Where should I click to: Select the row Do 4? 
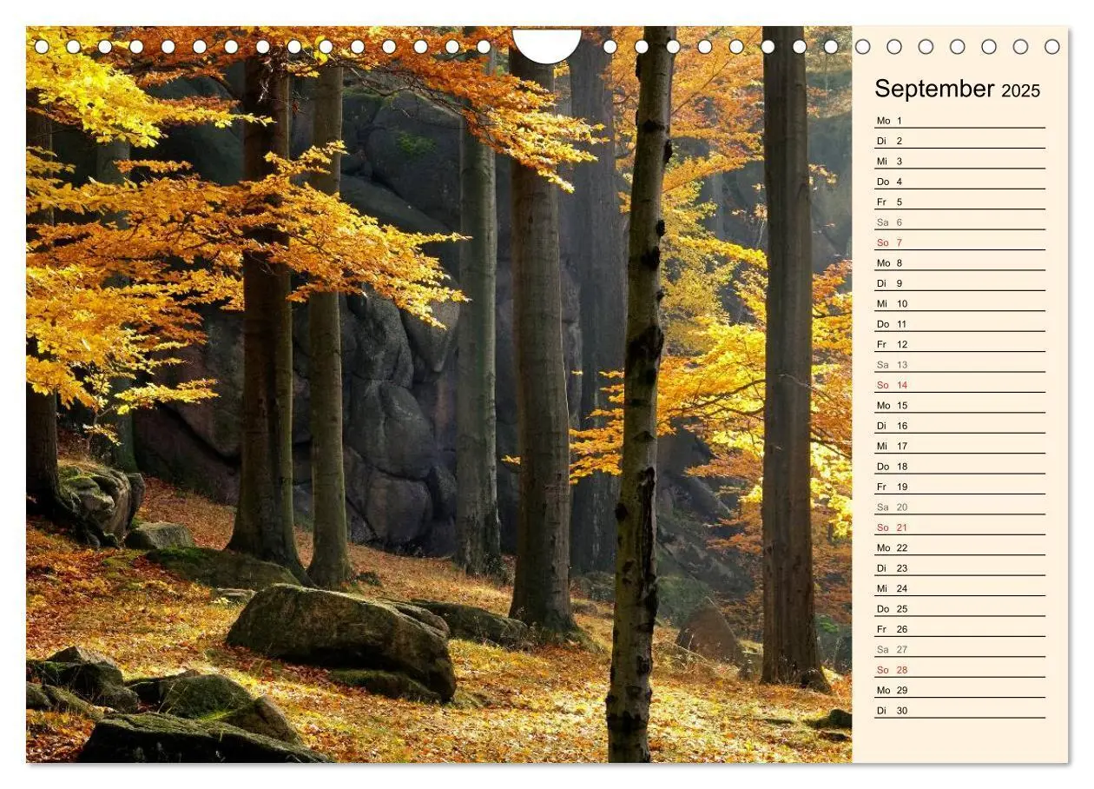[959, 182]
